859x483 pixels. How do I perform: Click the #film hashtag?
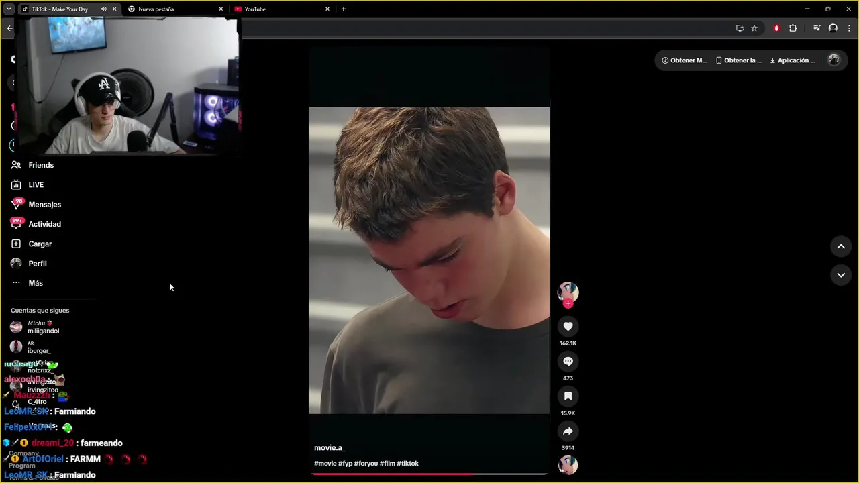[387, 464]
